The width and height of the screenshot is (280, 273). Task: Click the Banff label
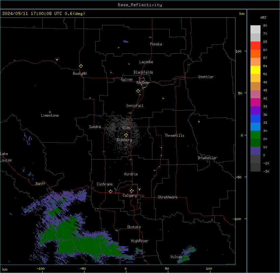click(40, 184)
